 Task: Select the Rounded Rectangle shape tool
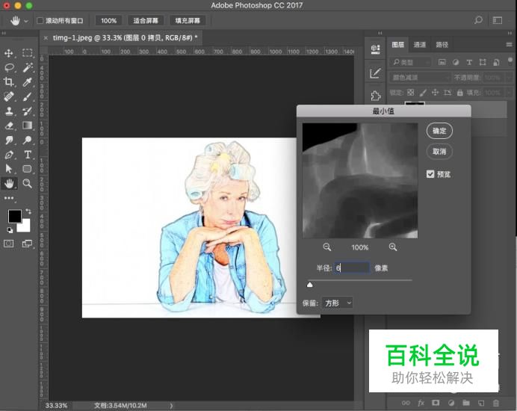coord(28,169)
